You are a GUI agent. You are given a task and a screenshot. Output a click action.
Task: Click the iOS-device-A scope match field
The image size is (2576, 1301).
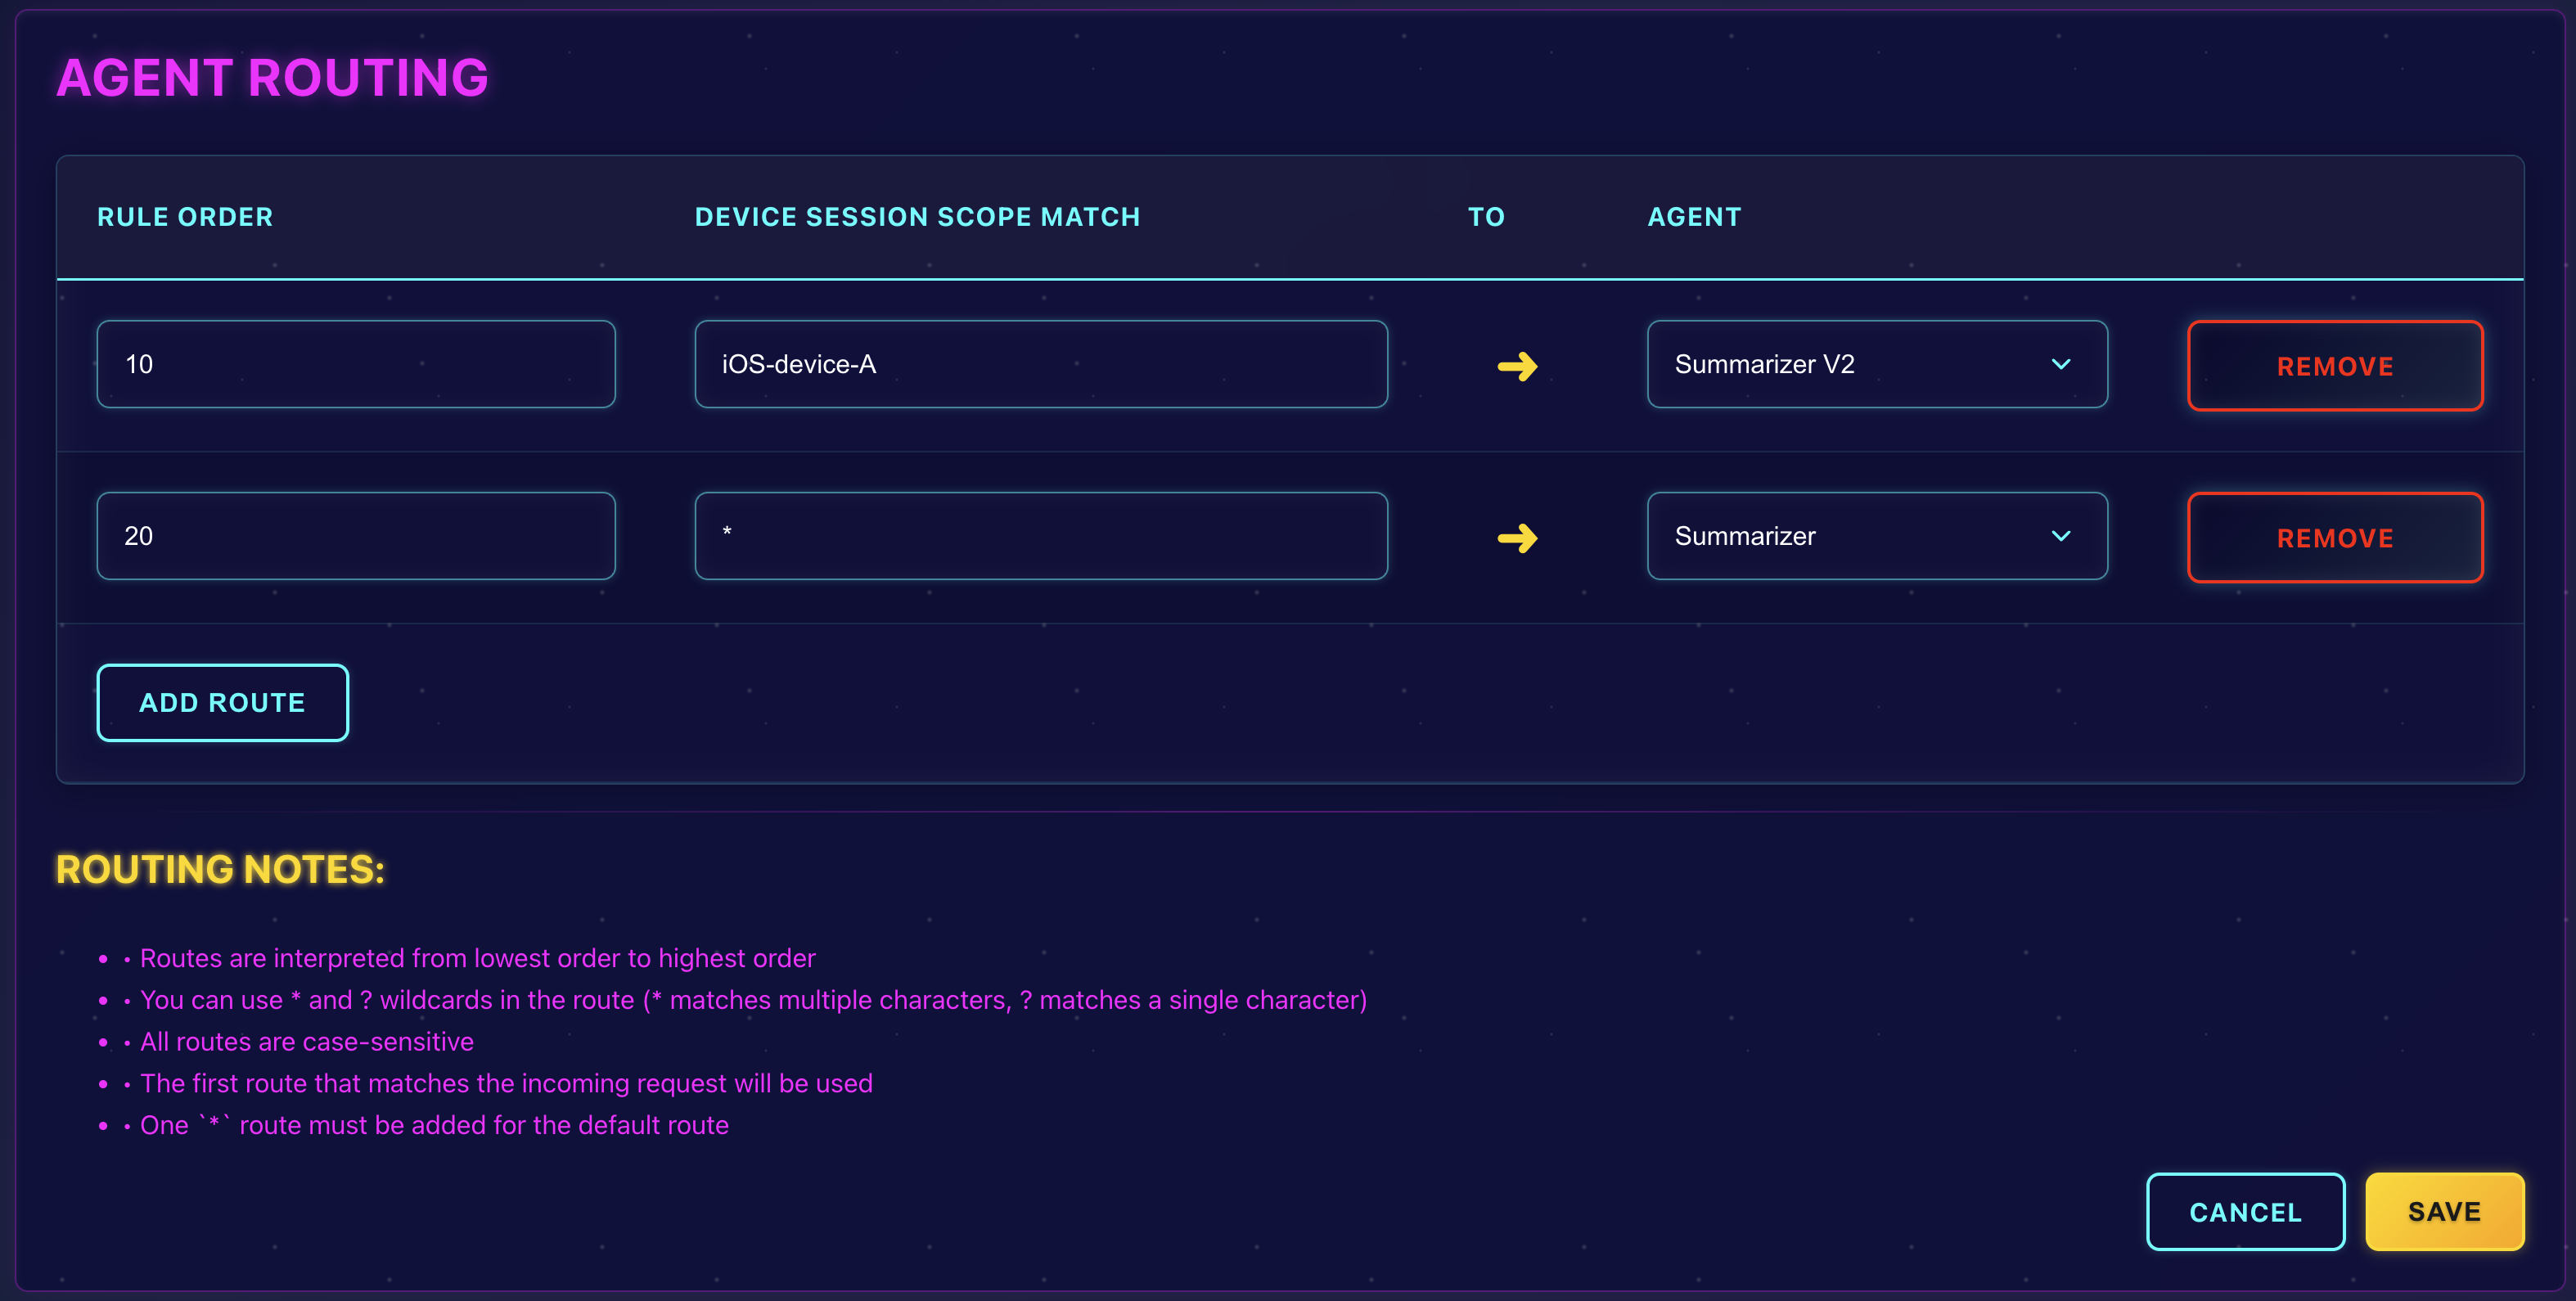(1041, 364)
